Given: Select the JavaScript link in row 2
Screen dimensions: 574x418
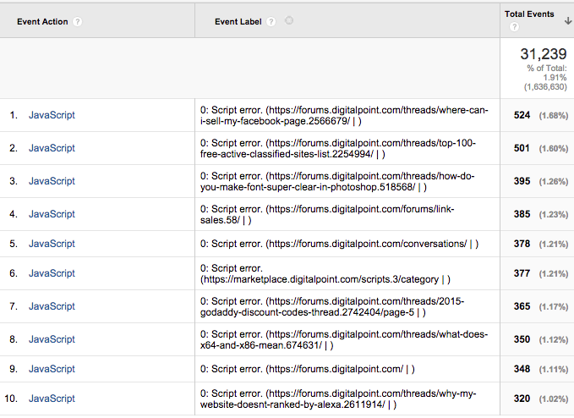Looking at the screenshot, I should pos(52,148).
